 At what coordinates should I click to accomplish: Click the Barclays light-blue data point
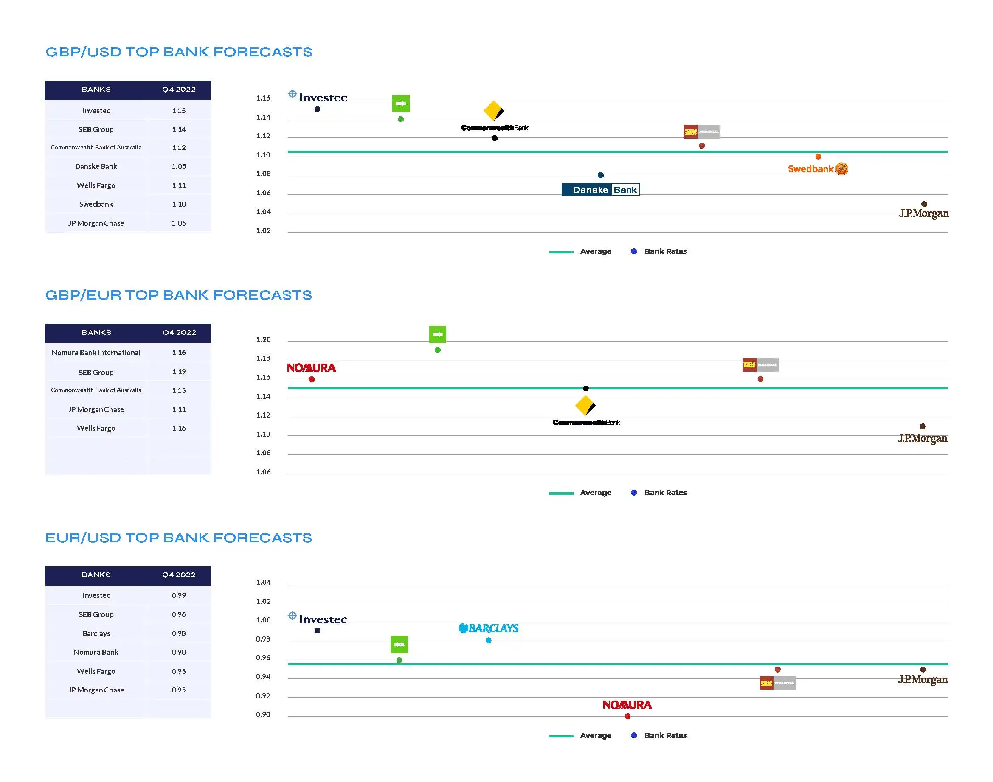[x=488, y=641]
